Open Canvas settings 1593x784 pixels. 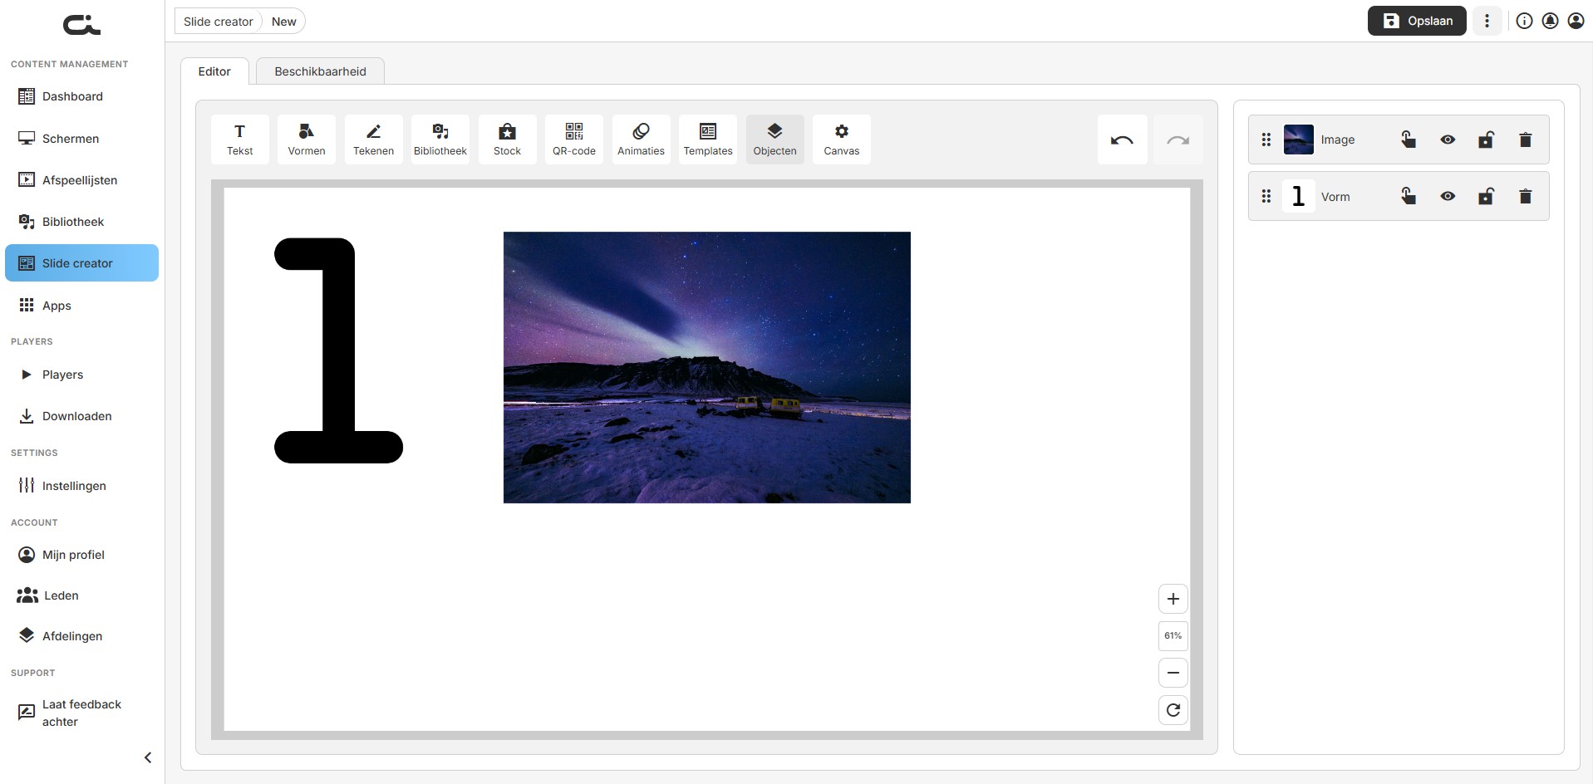842,140
